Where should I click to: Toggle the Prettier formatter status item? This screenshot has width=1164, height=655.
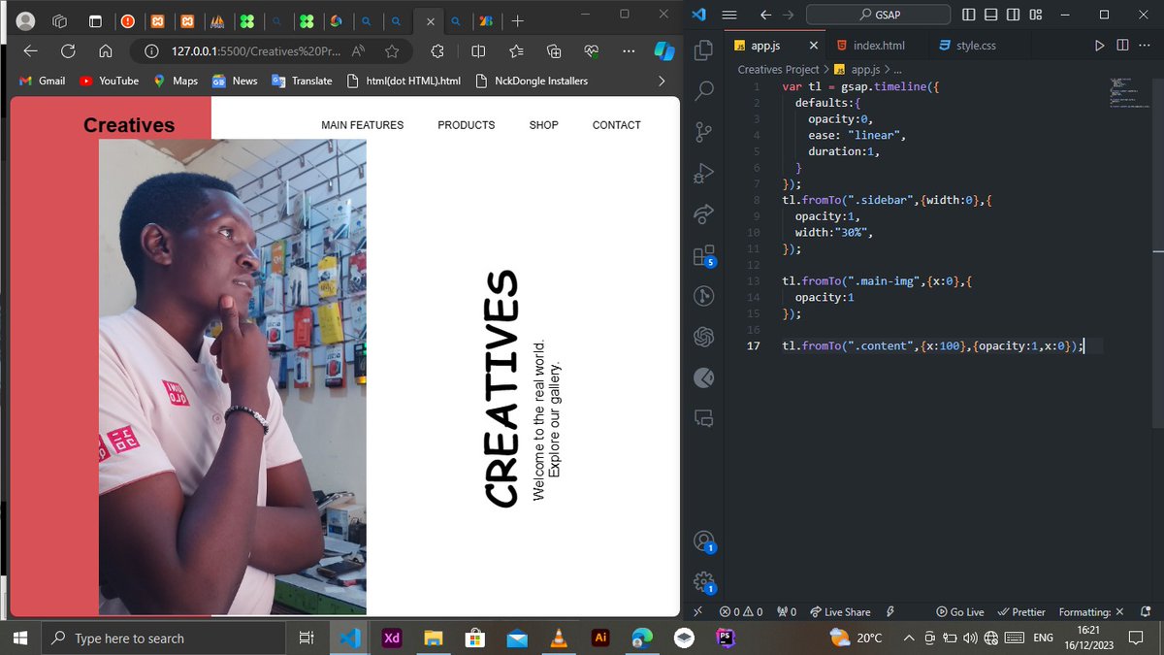[1021, 611]
